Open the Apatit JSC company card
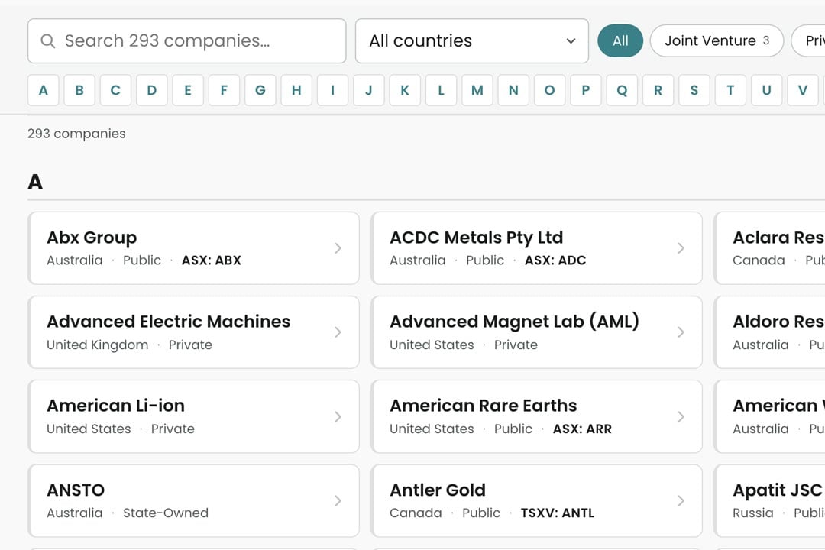 tap(770, 501)
